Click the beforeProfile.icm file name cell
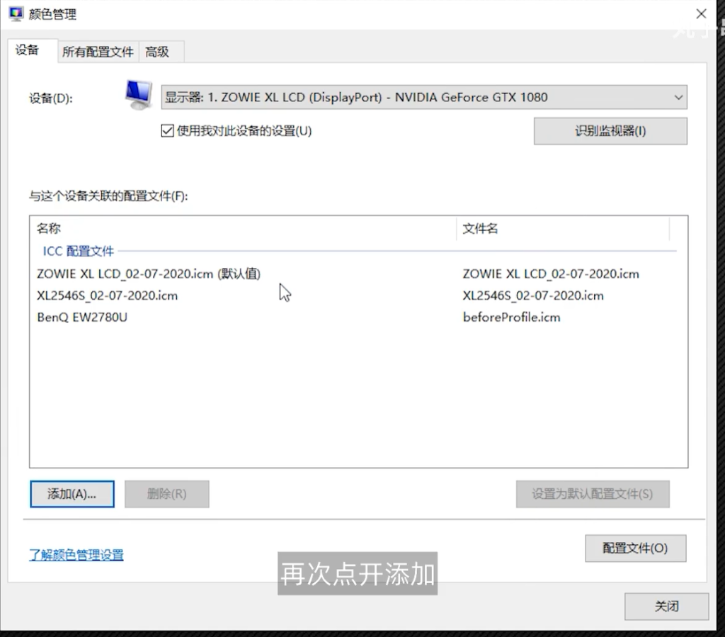 [x=511, y=317]
